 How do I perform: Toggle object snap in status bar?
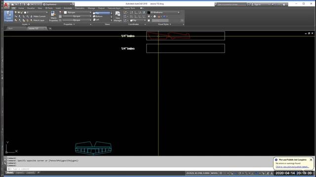(257, 173)
